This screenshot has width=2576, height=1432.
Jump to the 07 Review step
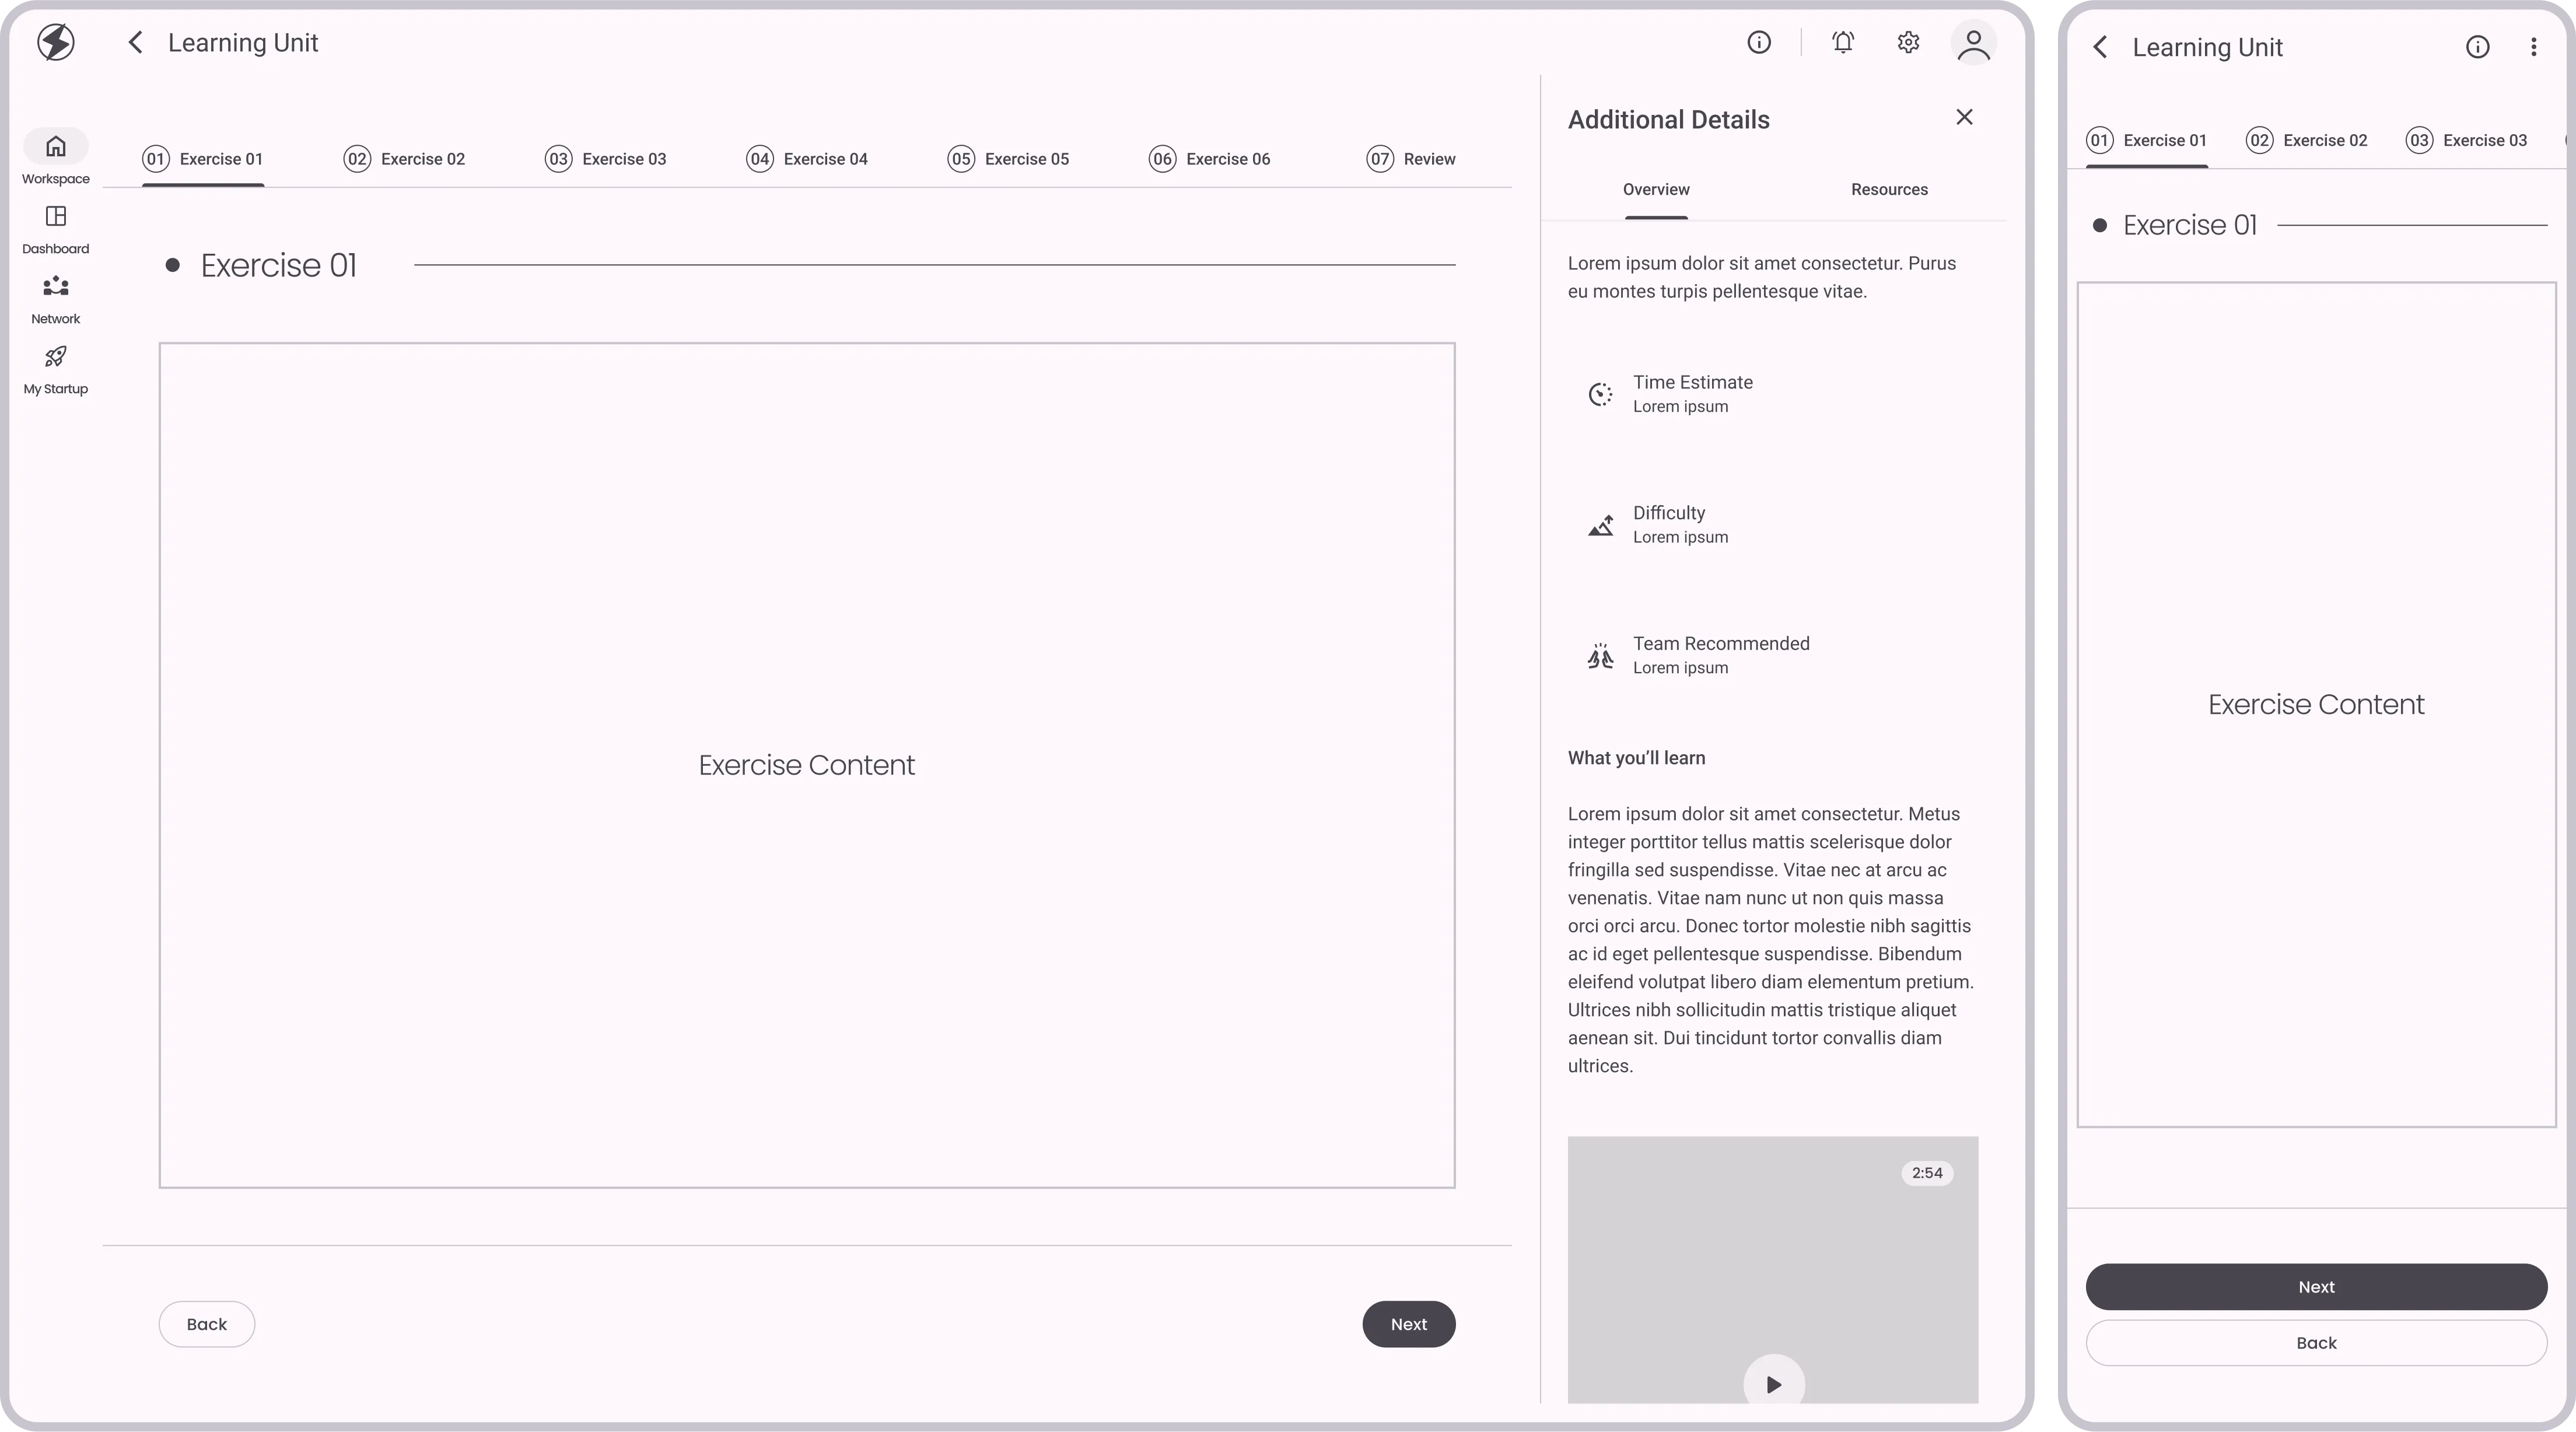(x=1410, y=158)
